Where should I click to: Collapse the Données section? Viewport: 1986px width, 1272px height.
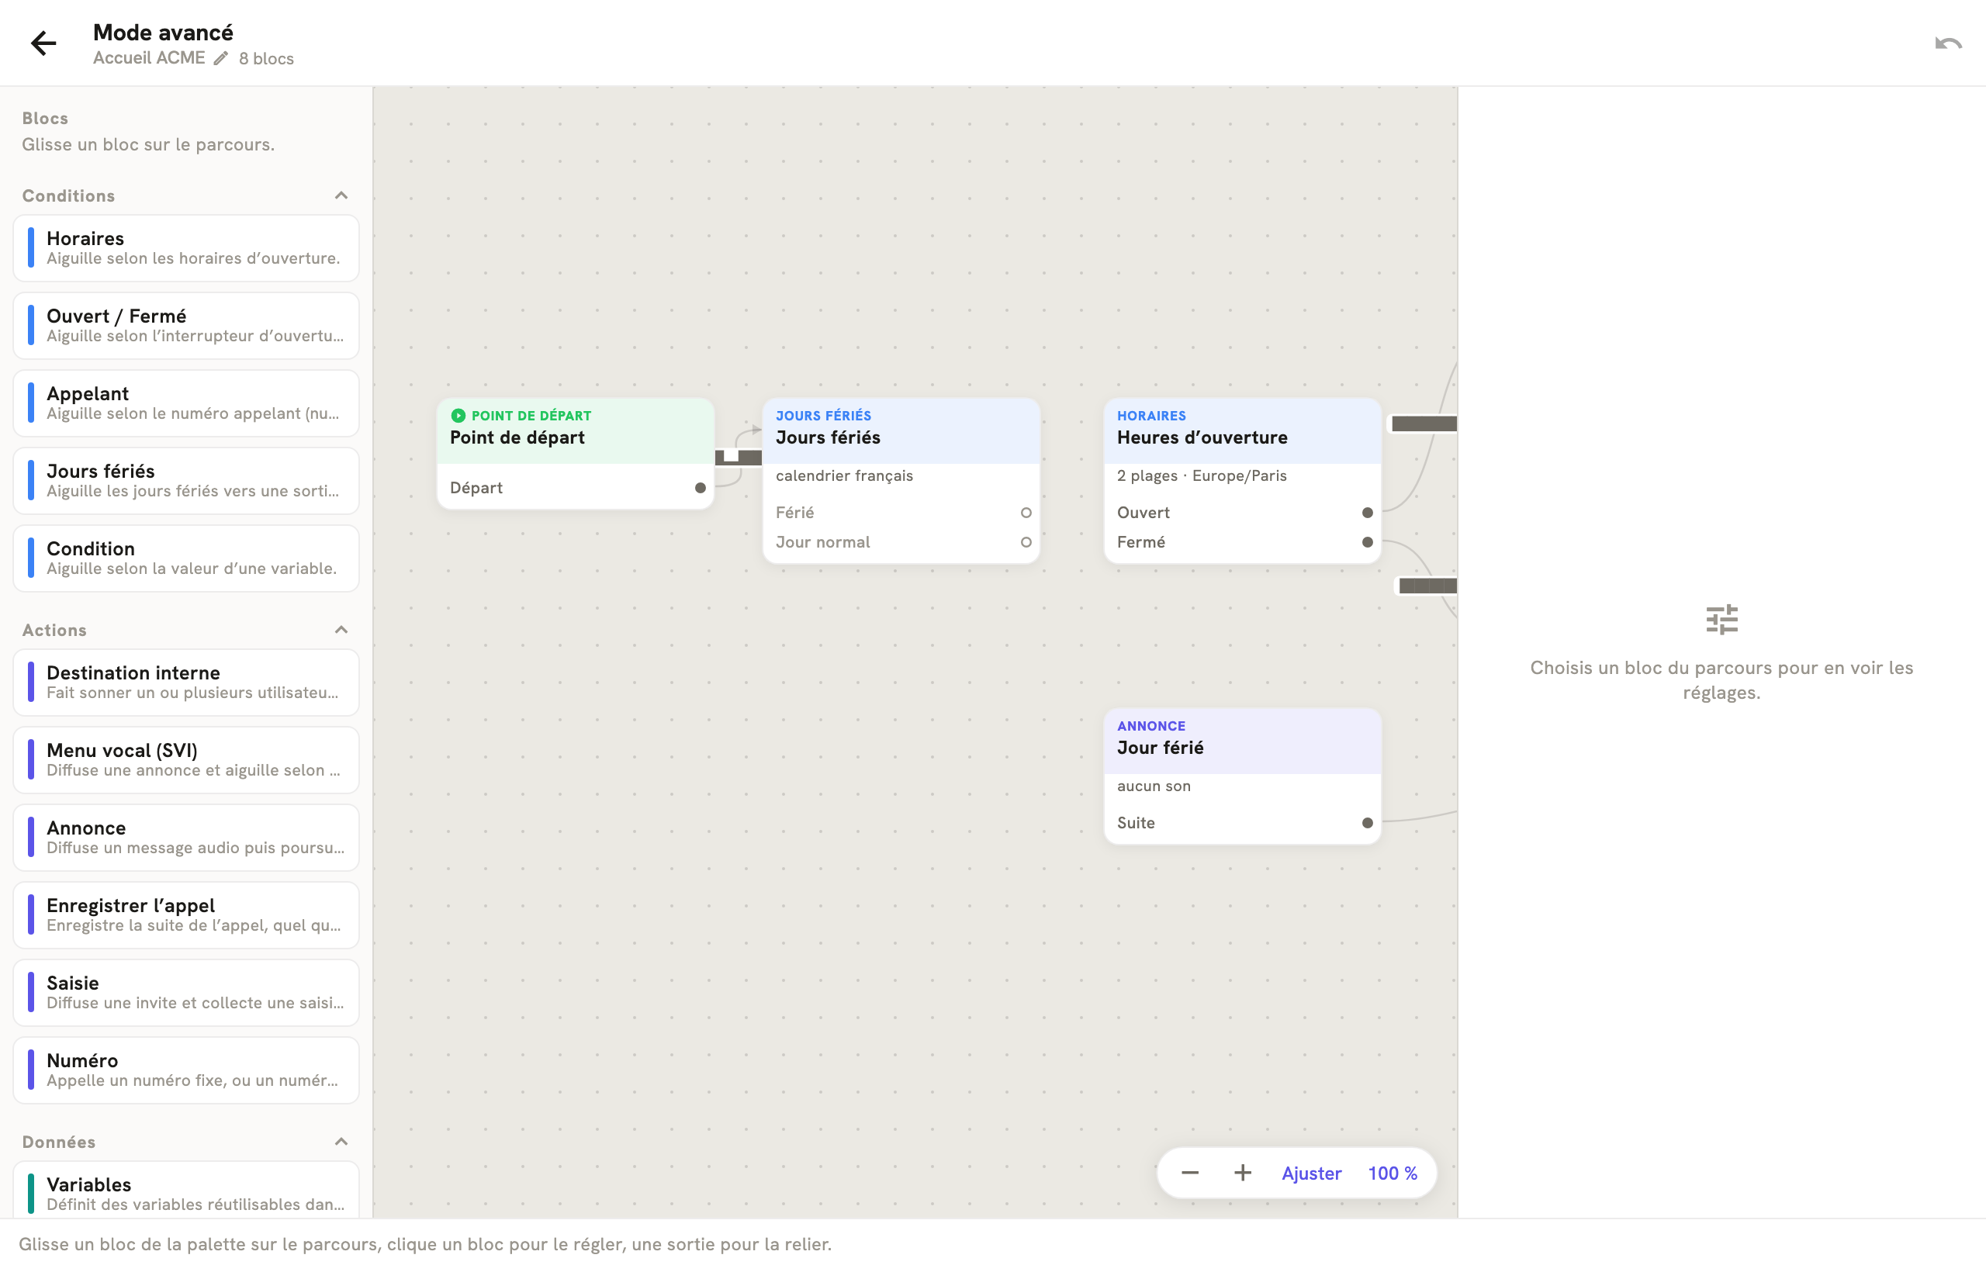(341, 1142)
